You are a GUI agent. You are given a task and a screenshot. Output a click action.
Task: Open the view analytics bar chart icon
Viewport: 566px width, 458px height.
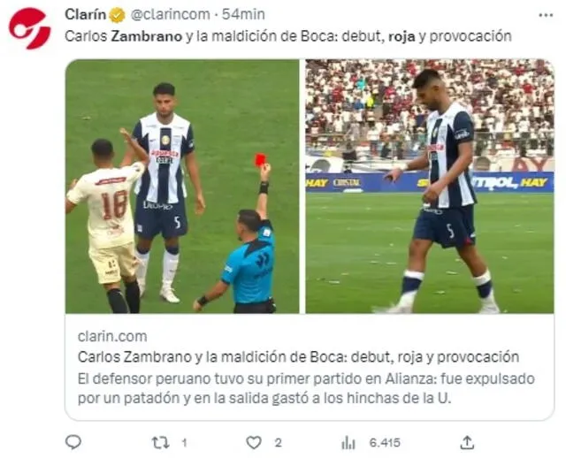coord(348,442)
